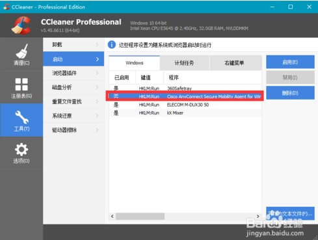
Task: Click the CCleaner logo in the header
Action: click(x=21, y=25)
